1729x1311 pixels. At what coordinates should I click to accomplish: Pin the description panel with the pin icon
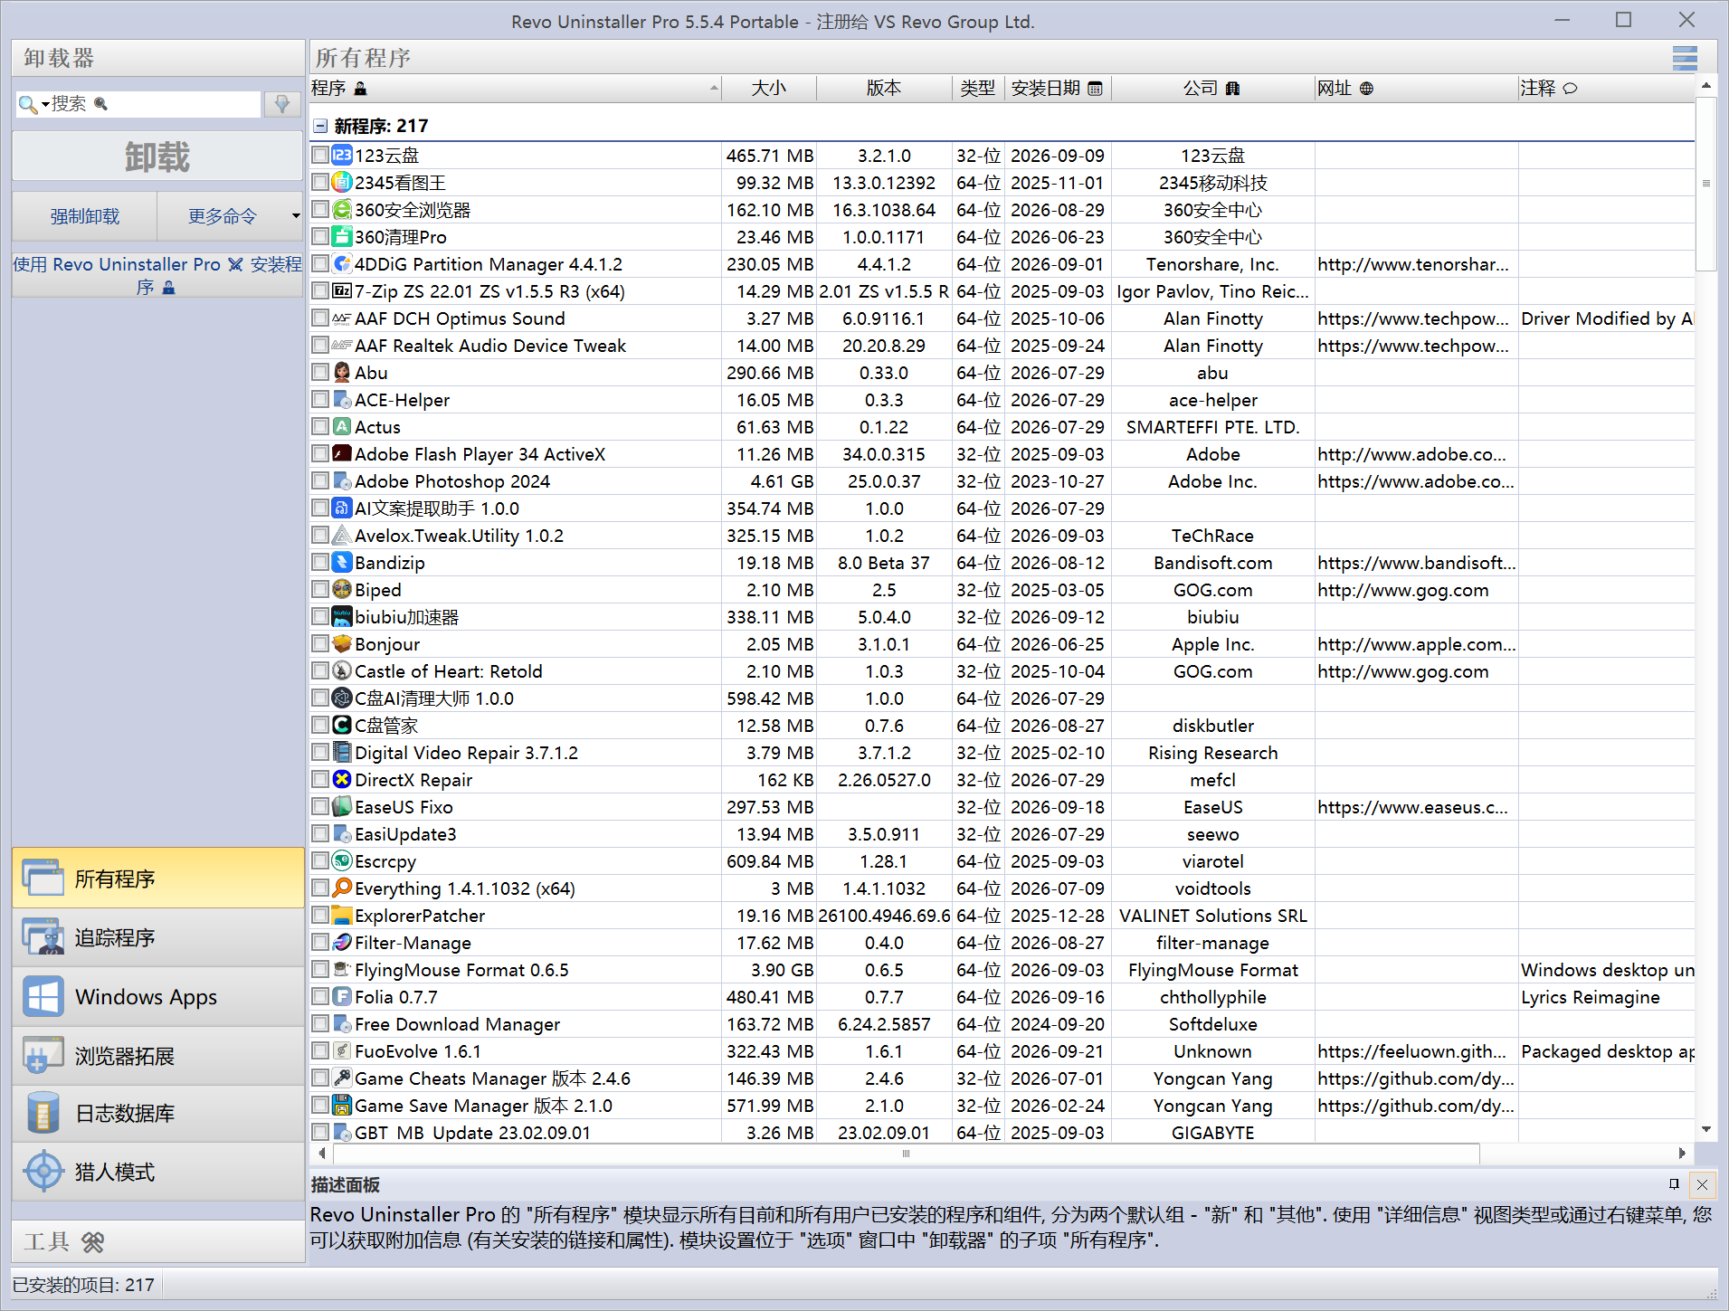click(x=1674, y=1183)
